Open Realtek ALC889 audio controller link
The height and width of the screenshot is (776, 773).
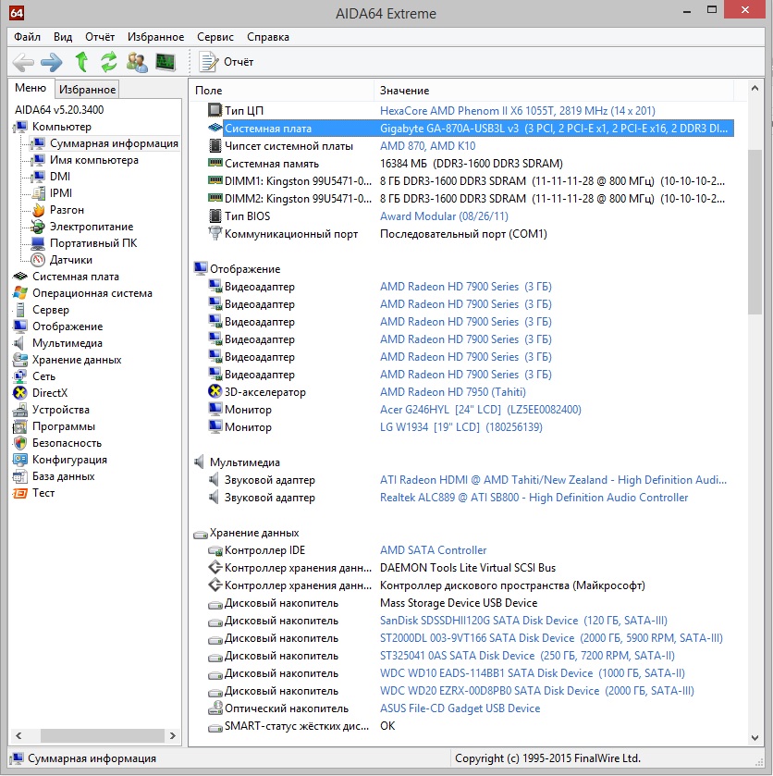click(534, 498)
